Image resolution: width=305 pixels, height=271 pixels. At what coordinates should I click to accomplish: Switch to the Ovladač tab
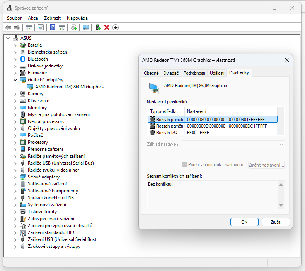[171, 73]
